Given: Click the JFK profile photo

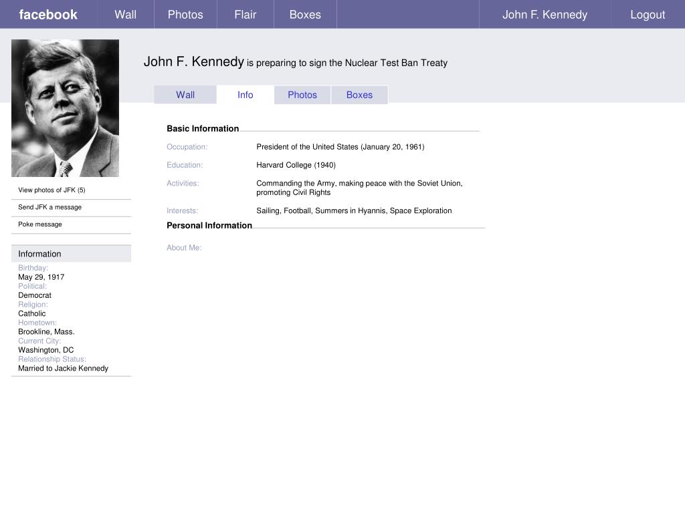Looking at the screenshot, I should click(65, 108).
